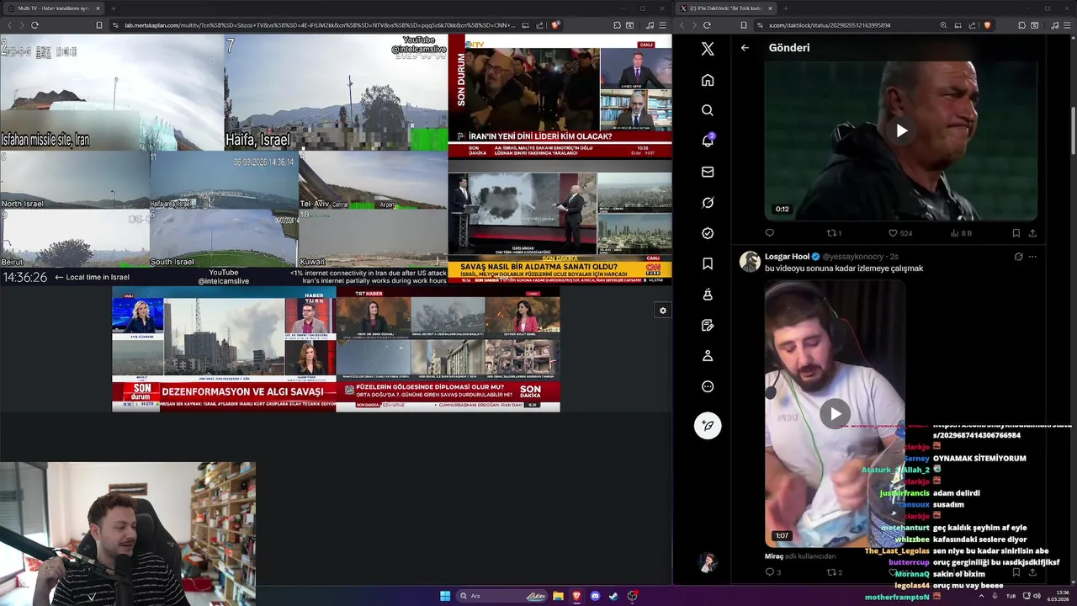This screenshot has height=606, width=1077.
Task: Select the CNN Türk live stream tile
Action: [560, 222]
